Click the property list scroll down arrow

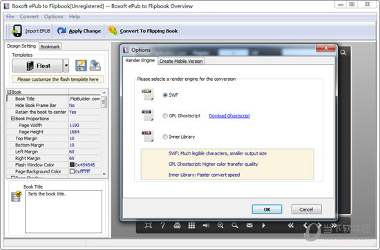pyautogui.click(x=104, y=174)
